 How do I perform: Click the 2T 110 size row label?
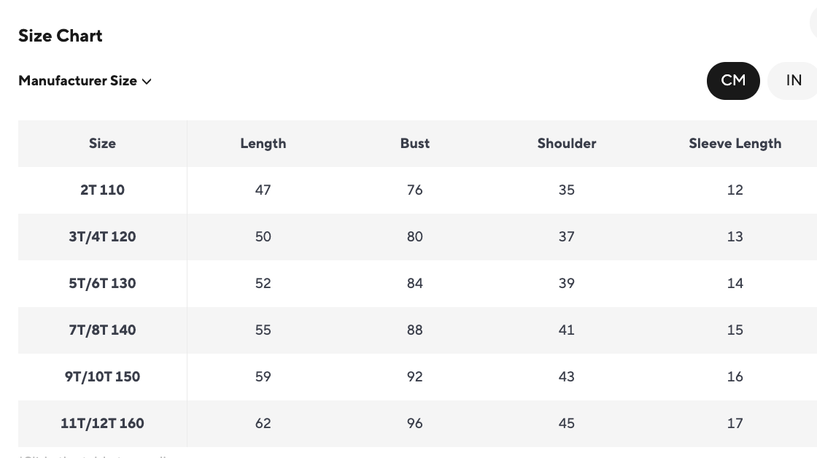tap(102, 190)
